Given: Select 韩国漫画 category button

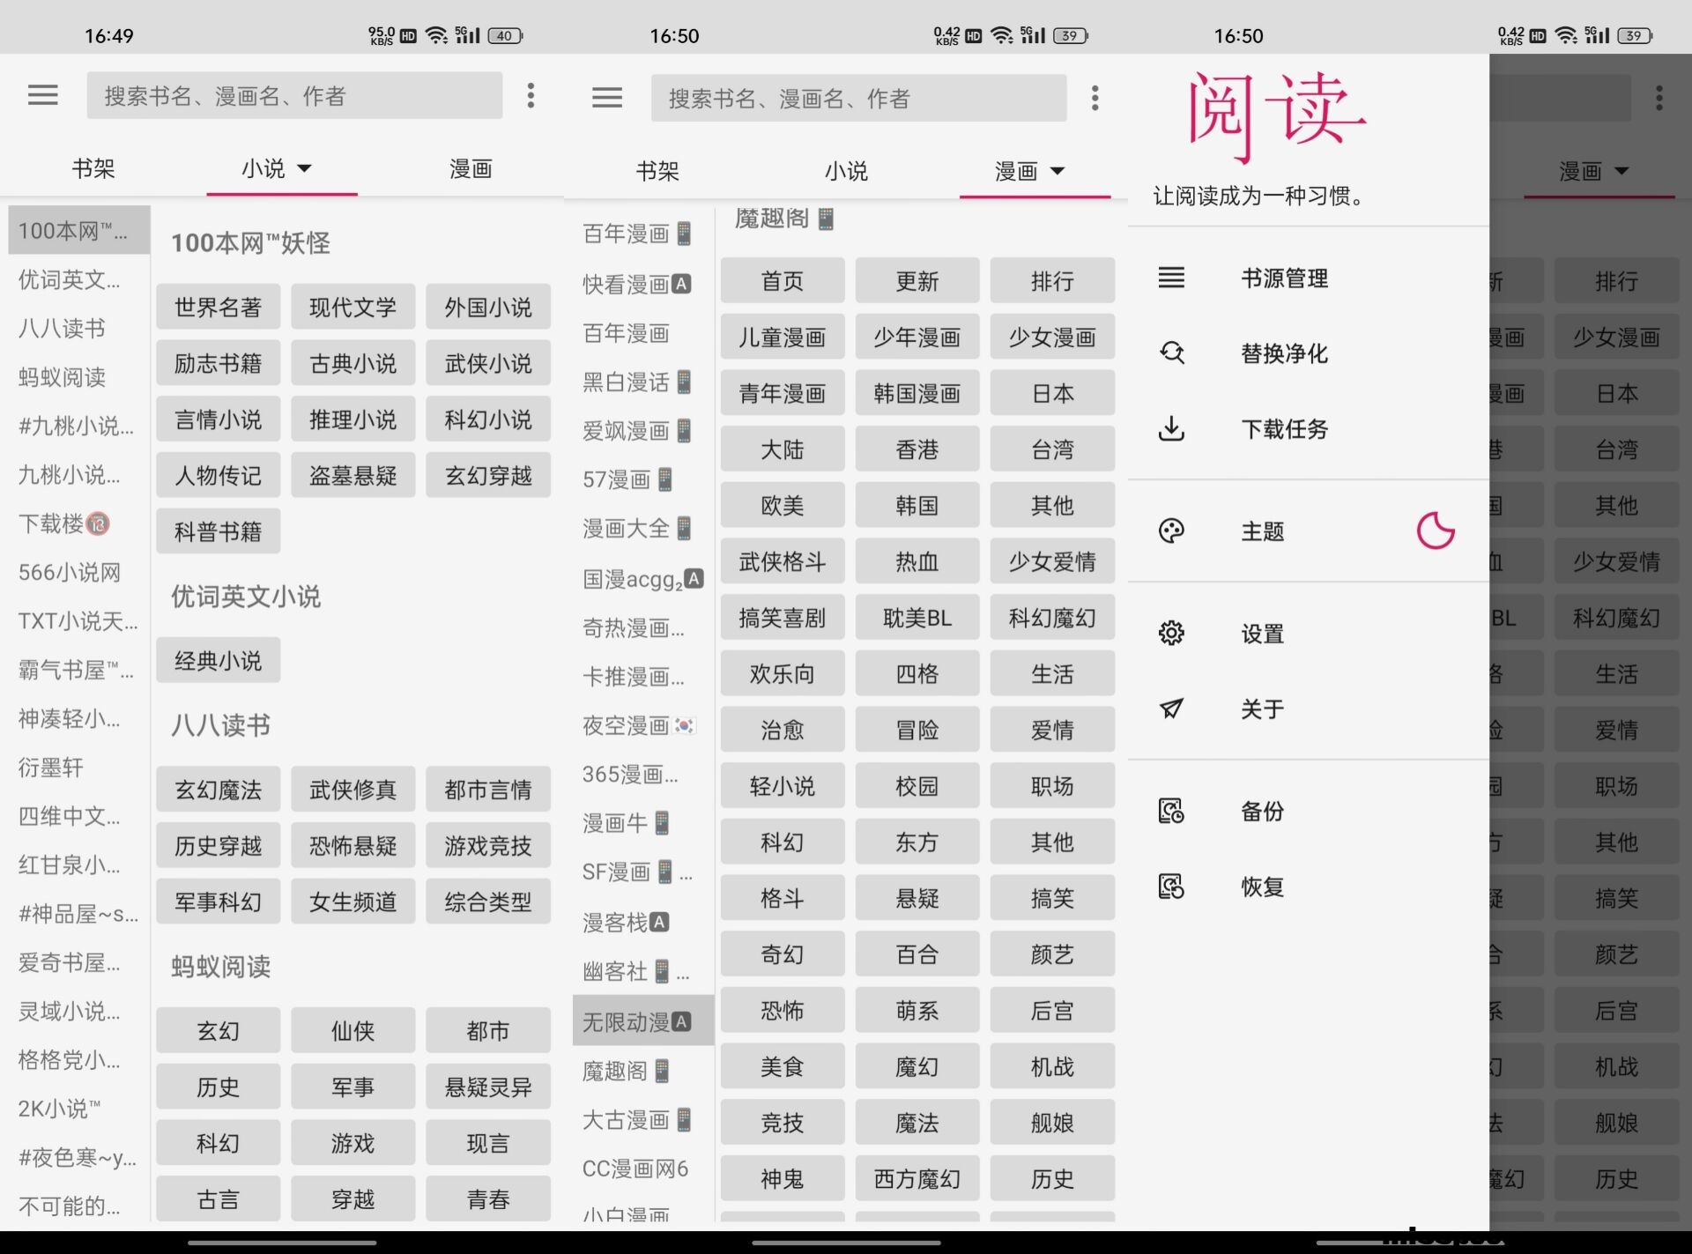Looking at the screenshot, I should pyautogui.click(x=917, y=393).
